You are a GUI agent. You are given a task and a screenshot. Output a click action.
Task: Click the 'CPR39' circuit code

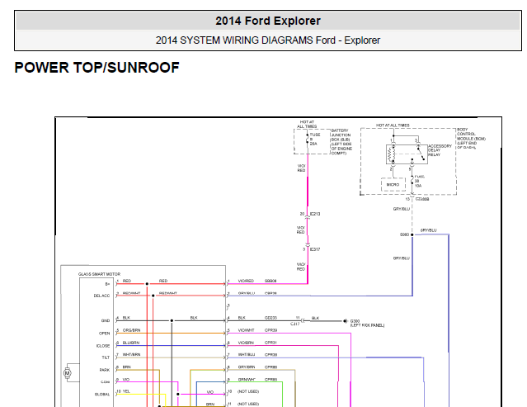point(271,330)
